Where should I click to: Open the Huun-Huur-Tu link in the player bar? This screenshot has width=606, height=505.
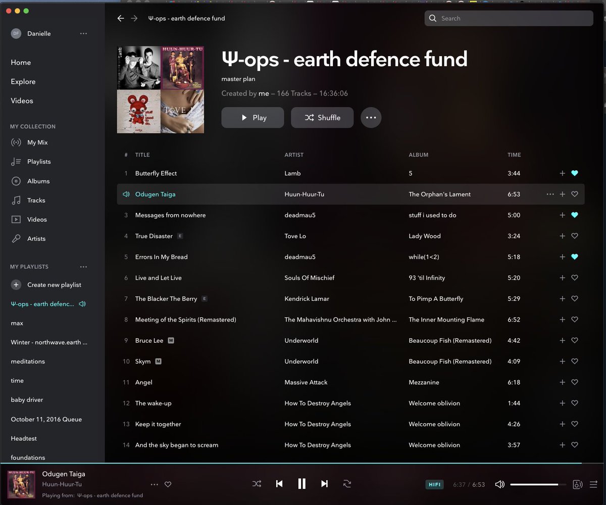(62, 485)
